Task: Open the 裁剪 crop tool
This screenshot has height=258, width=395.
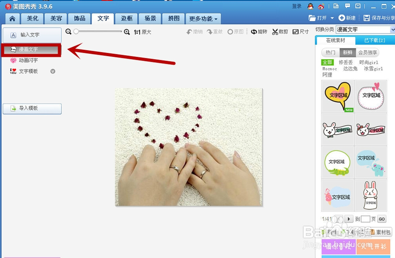Action: (x=280, y=31)
